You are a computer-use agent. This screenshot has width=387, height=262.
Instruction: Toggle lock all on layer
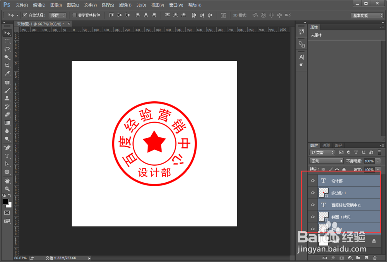coord(344,170)
